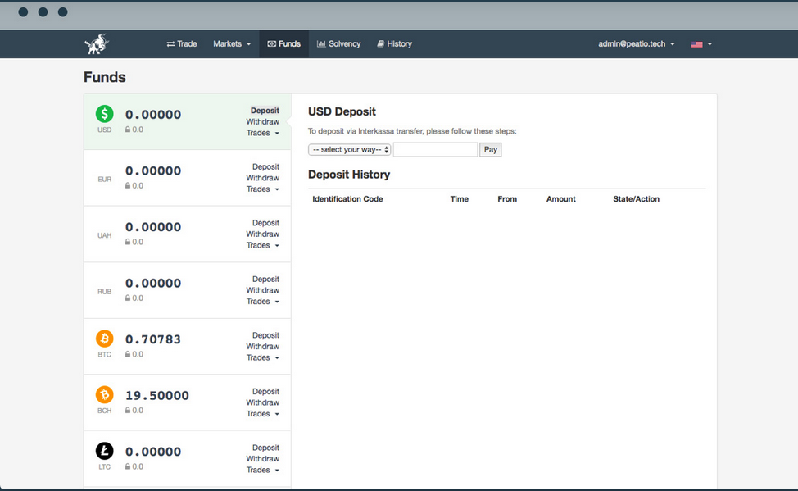The width and height of the screenshot is (798, 491).
Task: Switch to the Funds tab
Action: coord(284,43)
